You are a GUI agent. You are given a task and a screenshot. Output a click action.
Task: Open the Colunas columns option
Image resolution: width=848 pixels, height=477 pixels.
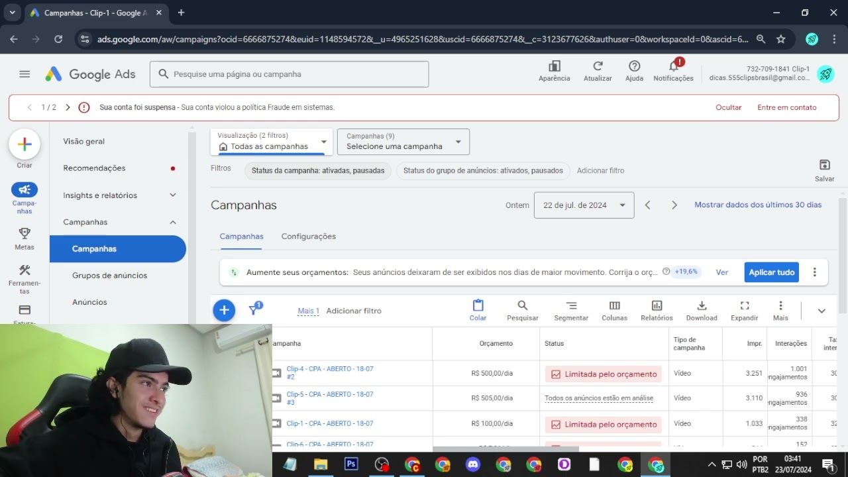614,310
